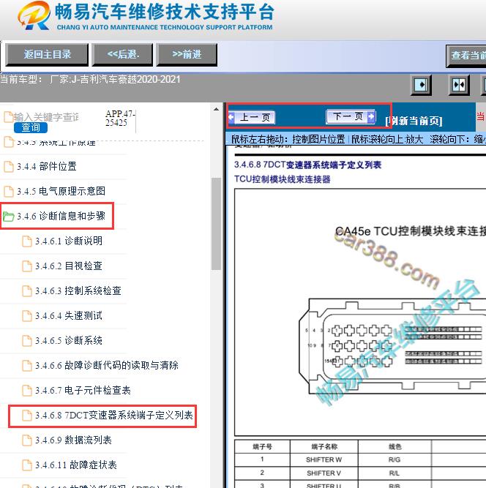Viewport: 486px width, 488px height.
Task: Click page icon beside 3.4.6.8 7DCT entry
Action: (27, 416)
